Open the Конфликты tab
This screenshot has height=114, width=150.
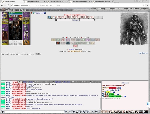(95, 82)
